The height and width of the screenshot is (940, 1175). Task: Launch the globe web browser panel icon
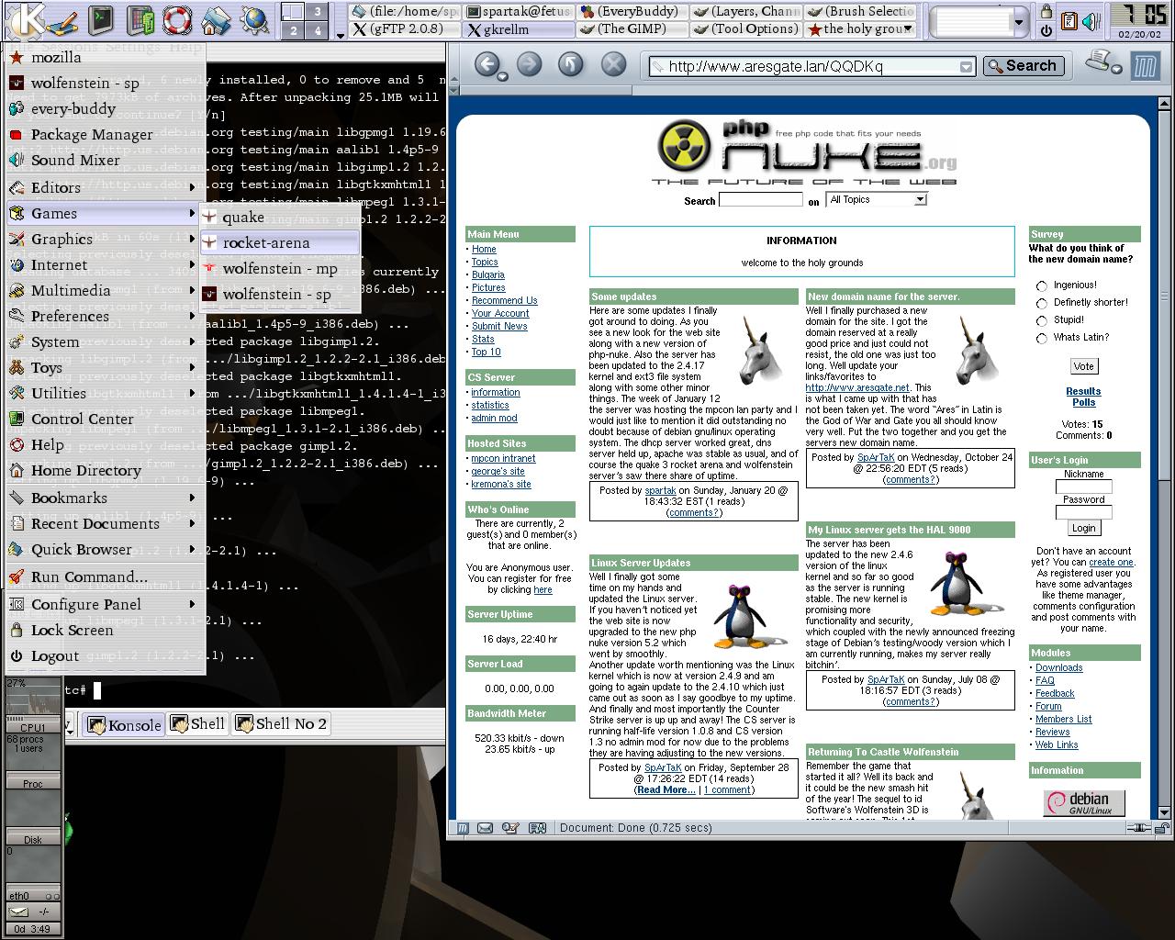[254, 18]
